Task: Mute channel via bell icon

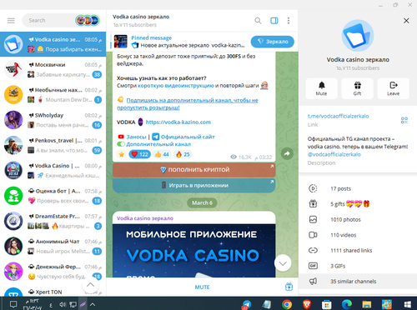Action: tap(322, 88)
